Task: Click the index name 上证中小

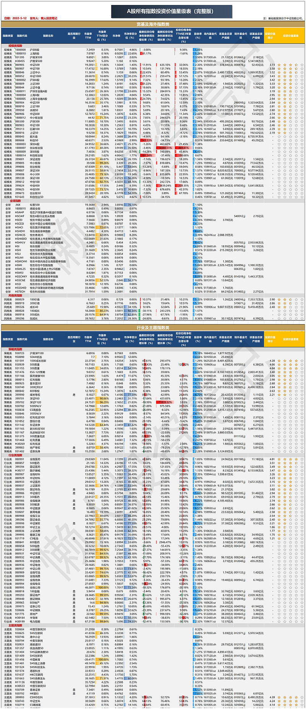Action: (x=35, y=72)
